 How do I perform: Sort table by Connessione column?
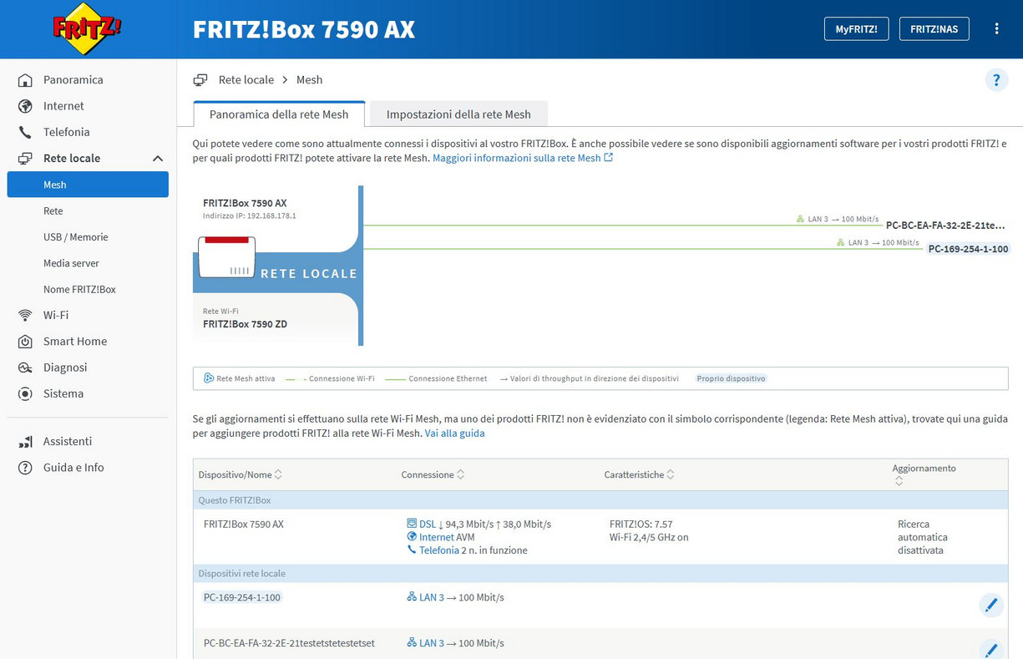433,474
